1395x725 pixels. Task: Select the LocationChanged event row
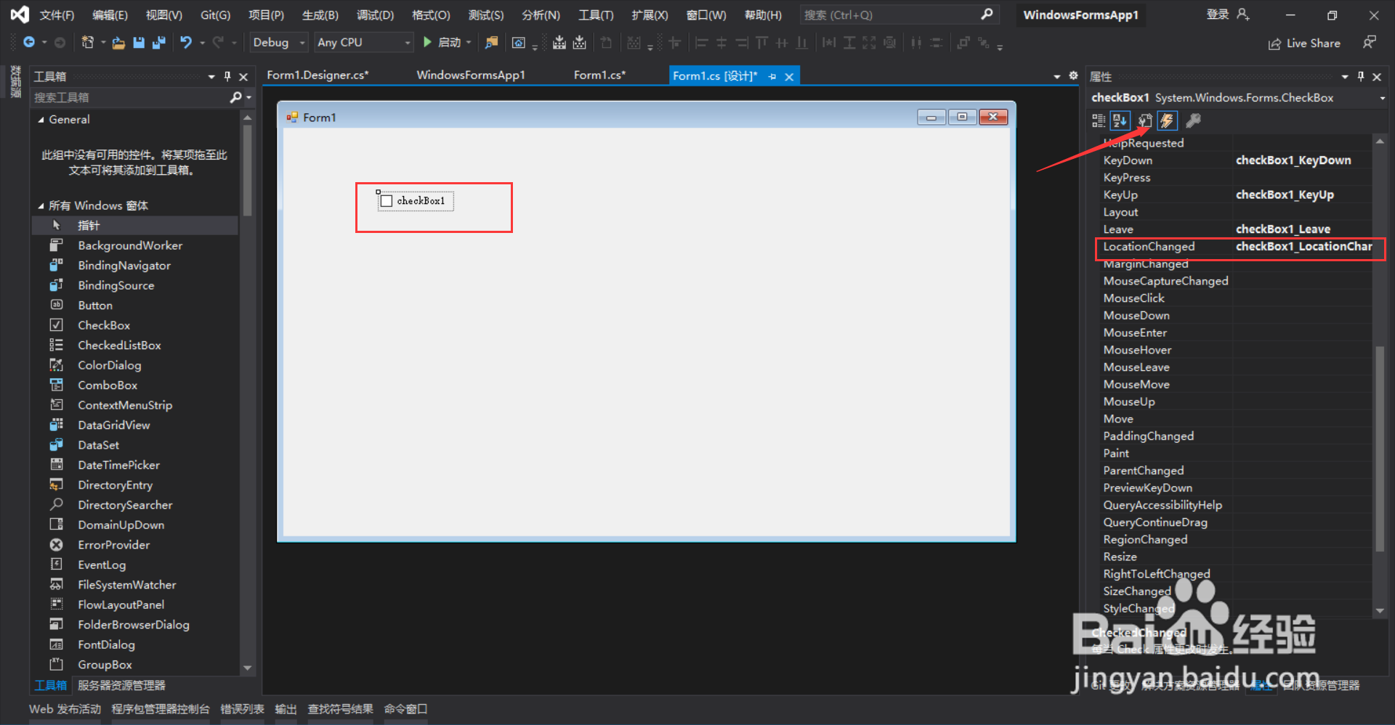click(1237, 247)
